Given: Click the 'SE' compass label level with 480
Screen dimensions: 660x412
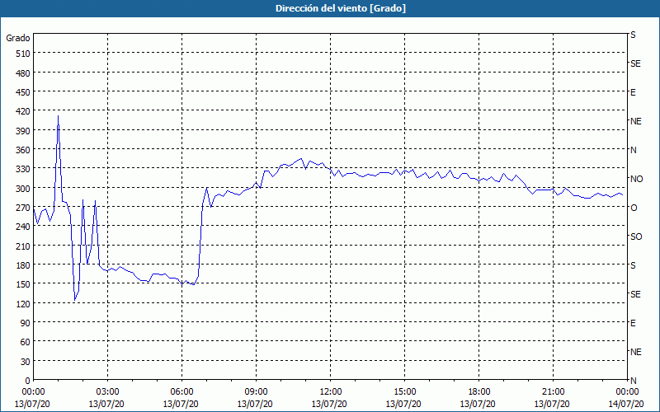Looking at the screenshot, I should 635,63.
